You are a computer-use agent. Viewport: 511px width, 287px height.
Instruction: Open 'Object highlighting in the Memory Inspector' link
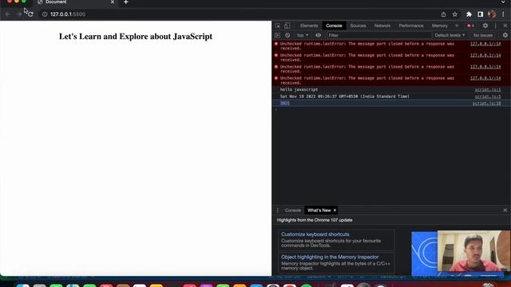(x=330, y=257)
